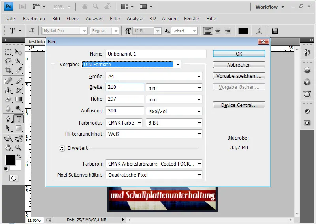The height and width of the screenshot is (224, 316).
Task: Select the Eyedropper tool
Action: tap(19, 70)
